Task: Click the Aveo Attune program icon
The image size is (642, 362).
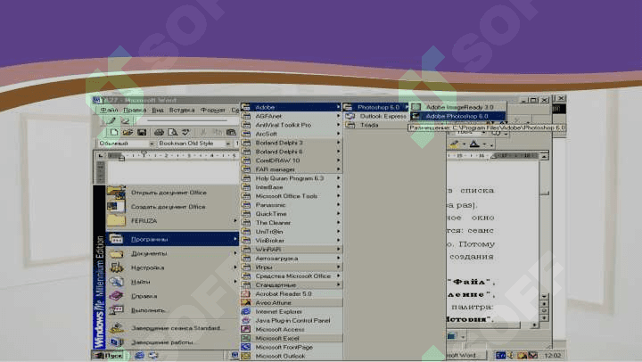Action: 246,302
